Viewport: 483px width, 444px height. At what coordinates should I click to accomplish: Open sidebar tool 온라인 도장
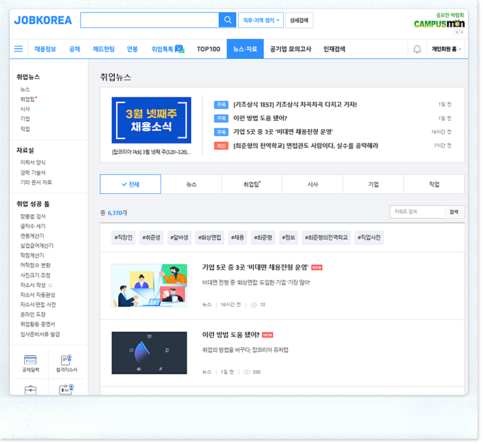33,315
